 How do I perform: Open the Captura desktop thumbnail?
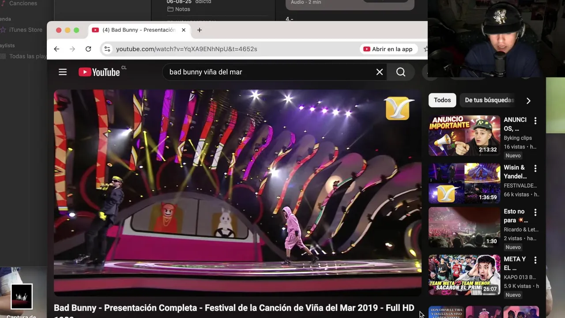click(21, 296)
